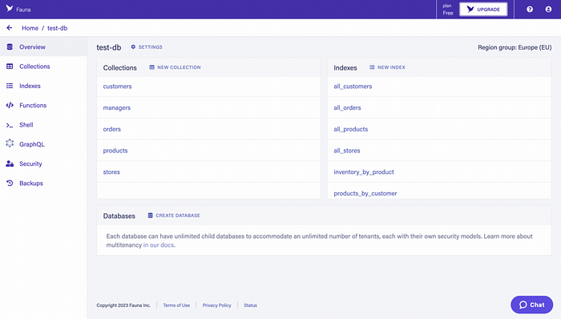The height and width of the screenshot is (319, 561).
Task: Click Create Database button
Action: [x=174, y=216]
